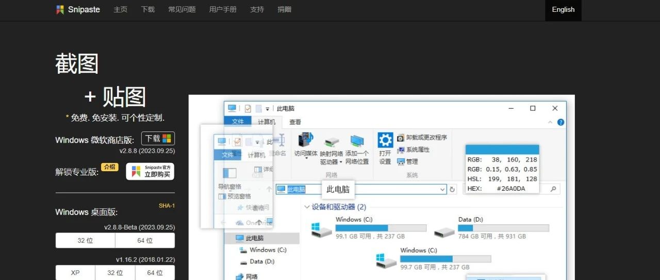Click the Data (D:) usage bar
Image resolution: width=660 pixels, height=280 pixels.
tap(503, 228)
